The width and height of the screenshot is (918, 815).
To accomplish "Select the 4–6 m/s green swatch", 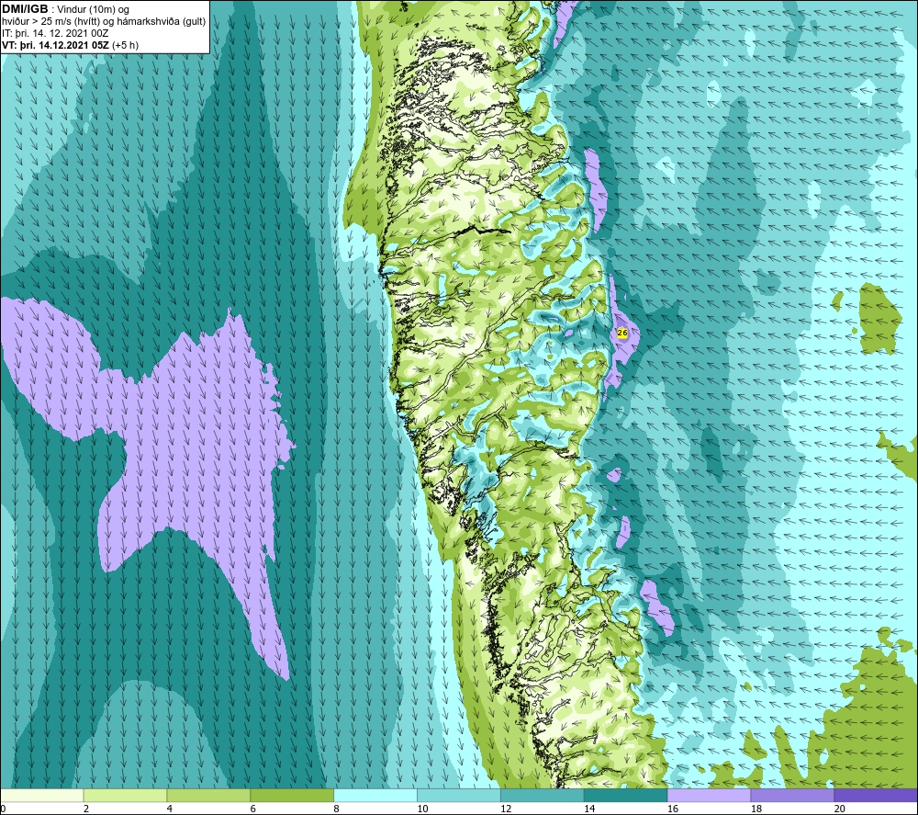I will [208, 796].
